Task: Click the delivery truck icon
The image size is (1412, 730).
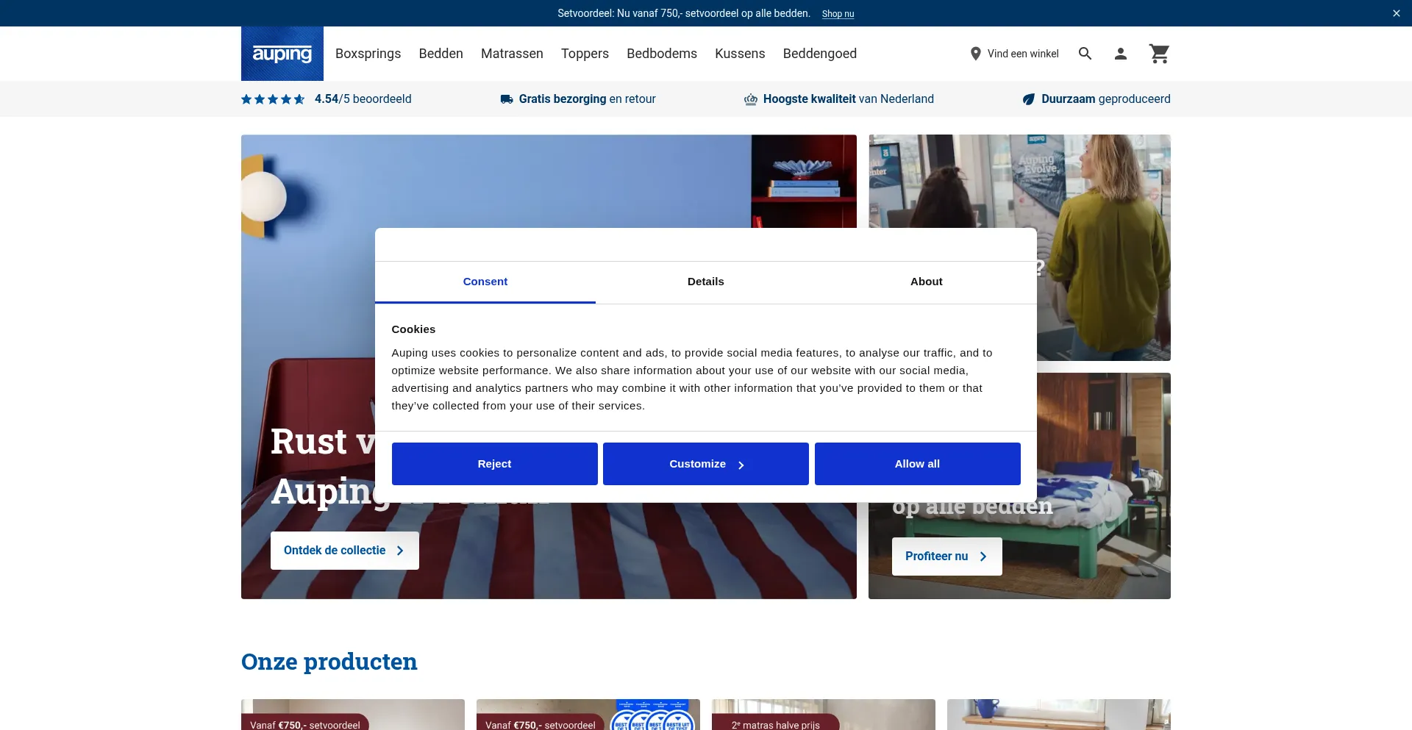Action: [507, 99]
